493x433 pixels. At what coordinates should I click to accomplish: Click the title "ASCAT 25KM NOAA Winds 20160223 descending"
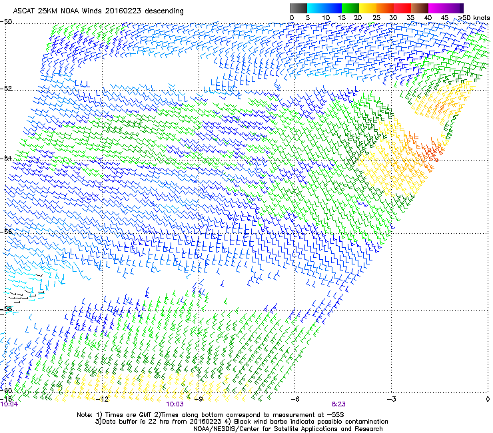click(98, 11)
